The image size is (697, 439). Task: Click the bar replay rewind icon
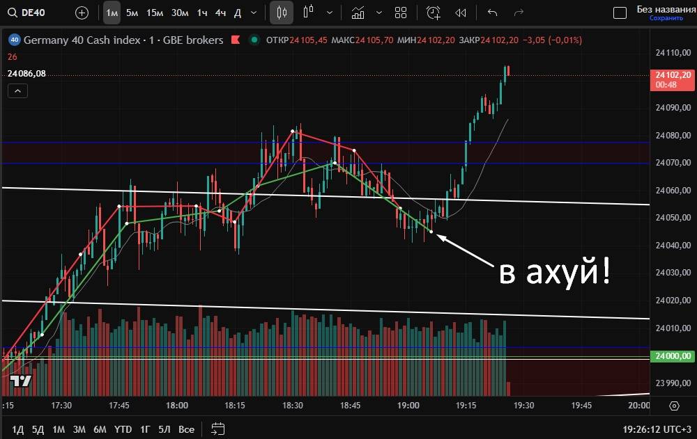(460, 13)
